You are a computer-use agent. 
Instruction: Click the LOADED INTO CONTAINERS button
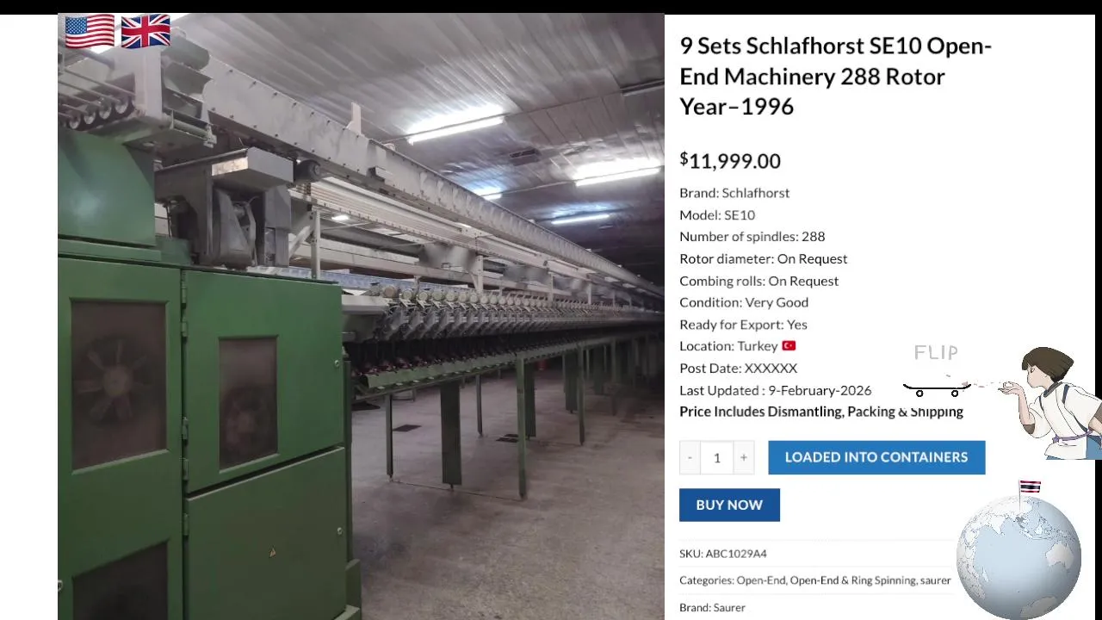click(876, 457)
